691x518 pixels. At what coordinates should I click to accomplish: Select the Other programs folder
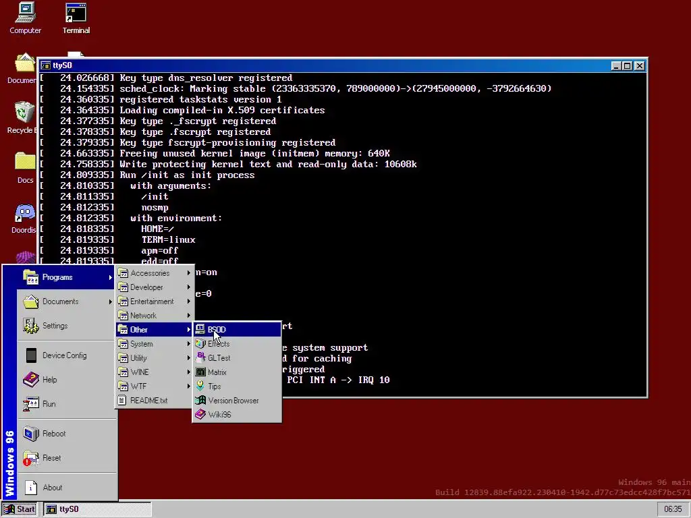coord(155,329)
